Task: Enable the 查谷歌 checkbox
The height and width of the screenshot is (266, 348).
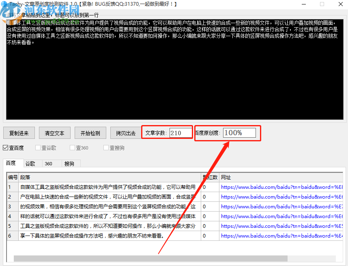Action: (x=38, y=148)
